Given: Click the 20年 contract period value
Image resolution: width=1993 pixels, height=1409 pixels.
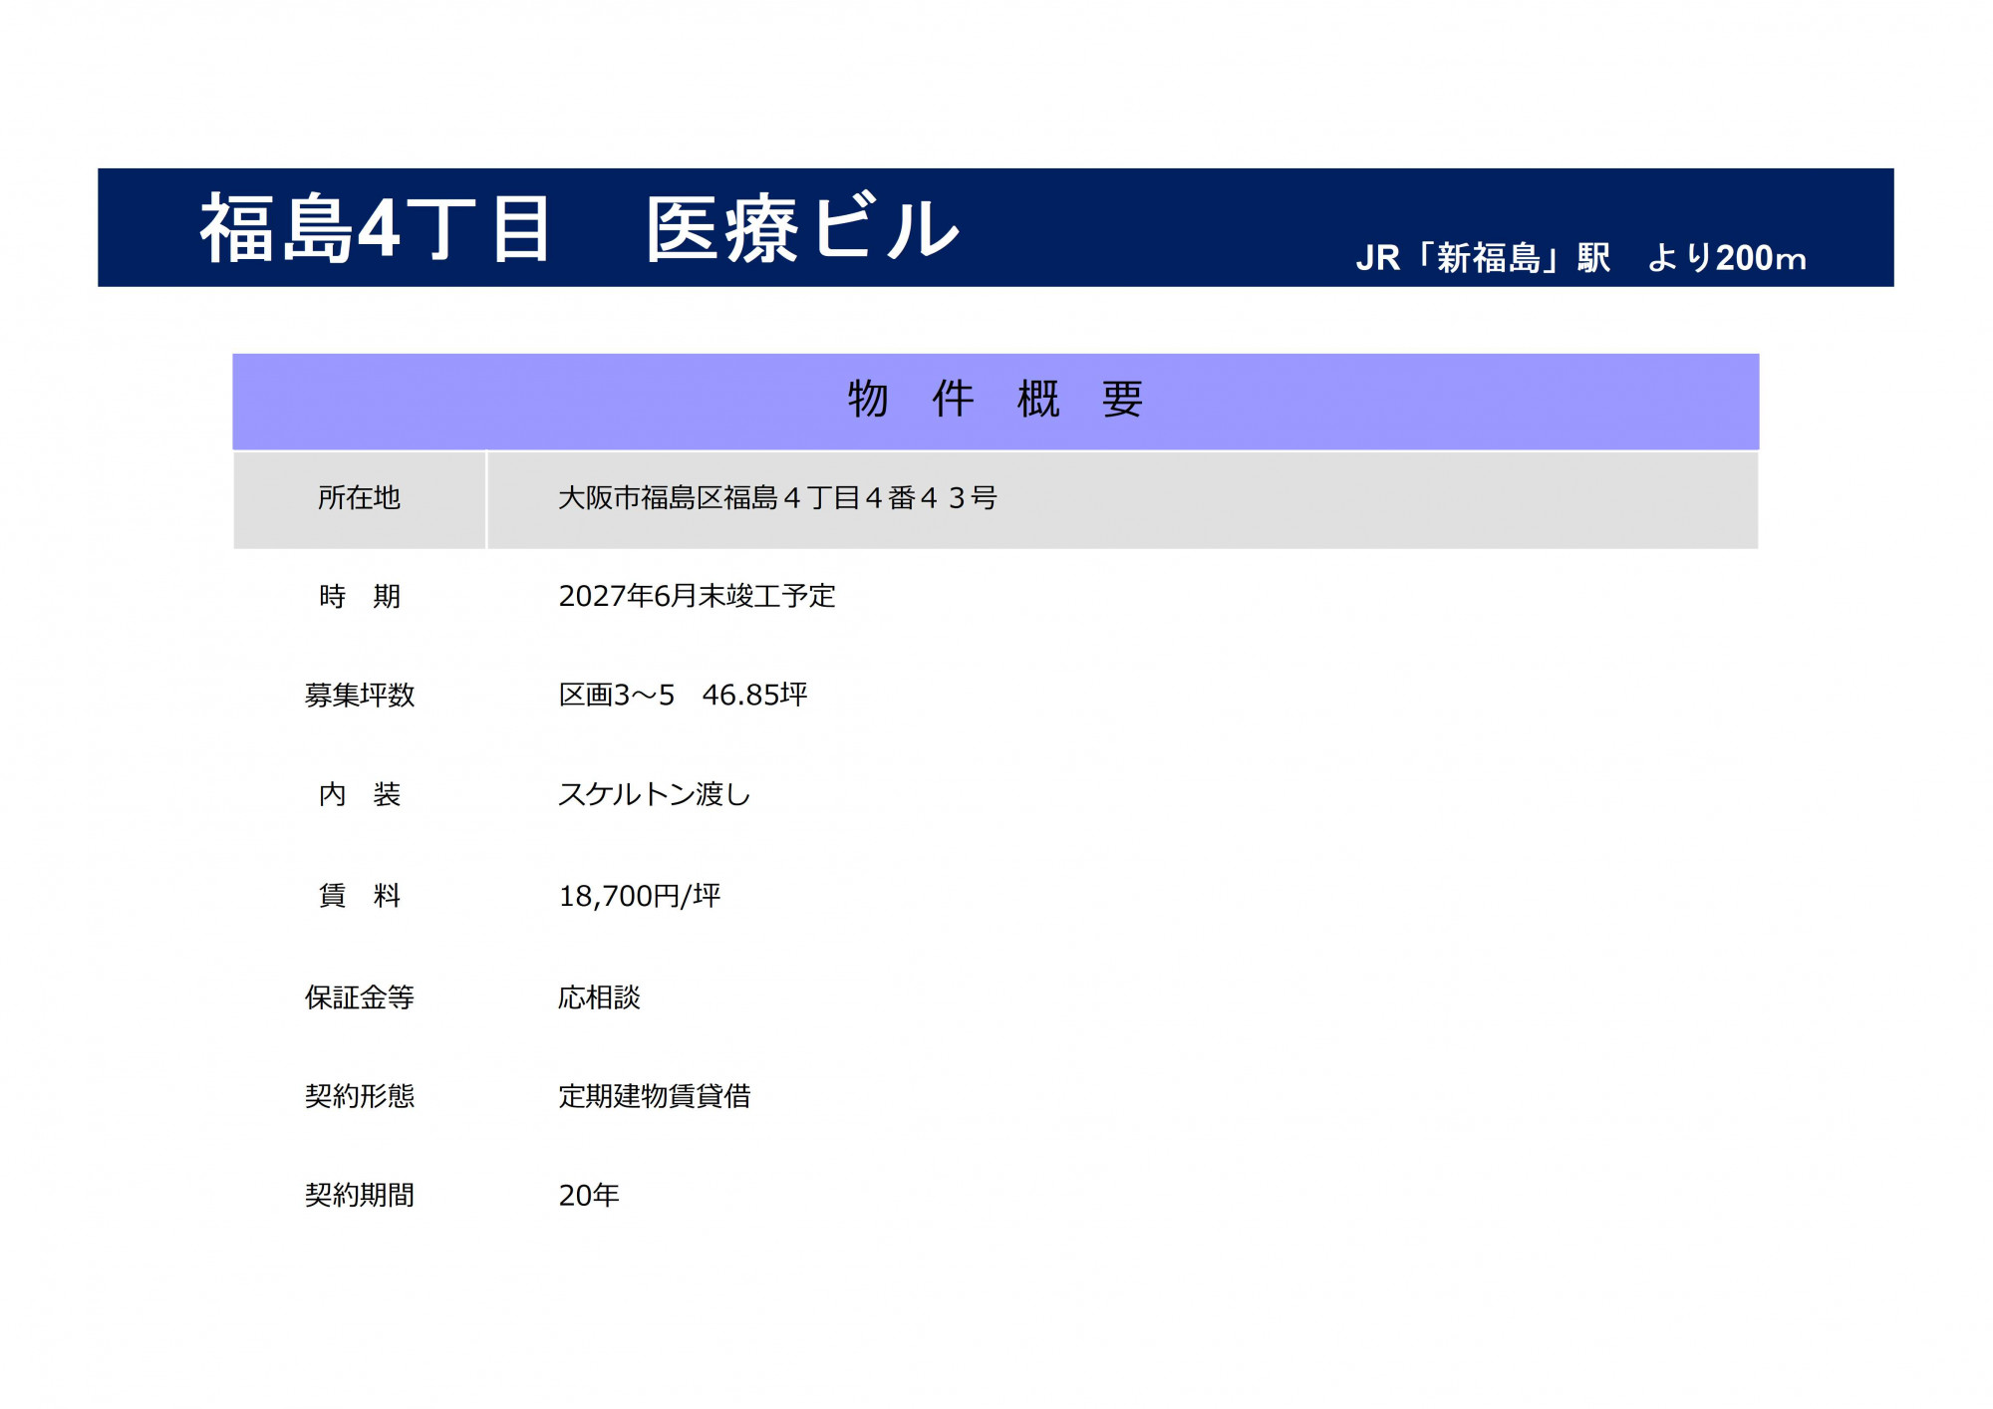Looking at the screenshot, I should [588, 1195].
